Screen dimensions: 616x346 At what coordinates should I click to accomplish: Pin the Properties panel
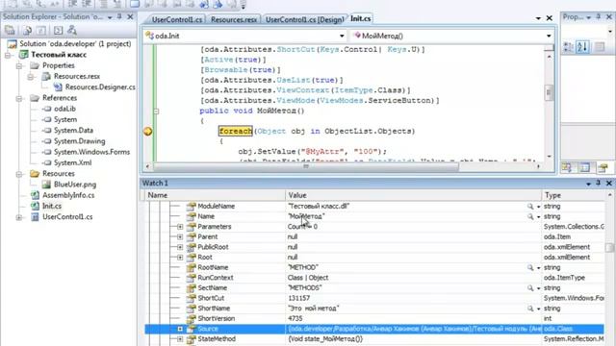pyautogui.click(x=599, y=17)
